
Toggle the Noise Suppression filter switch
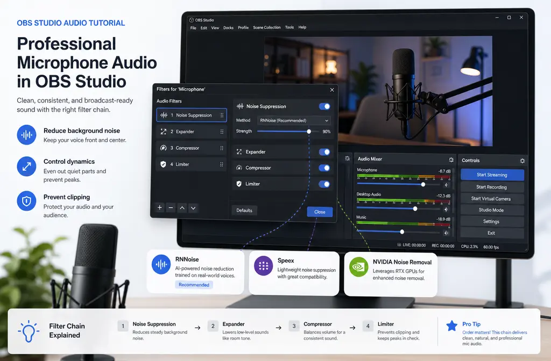(324, 106)
